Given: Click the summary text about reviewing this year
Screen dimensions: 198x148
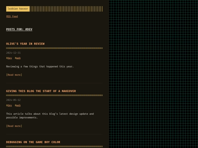Looking at the screenshot, I should tap(40, 67).
